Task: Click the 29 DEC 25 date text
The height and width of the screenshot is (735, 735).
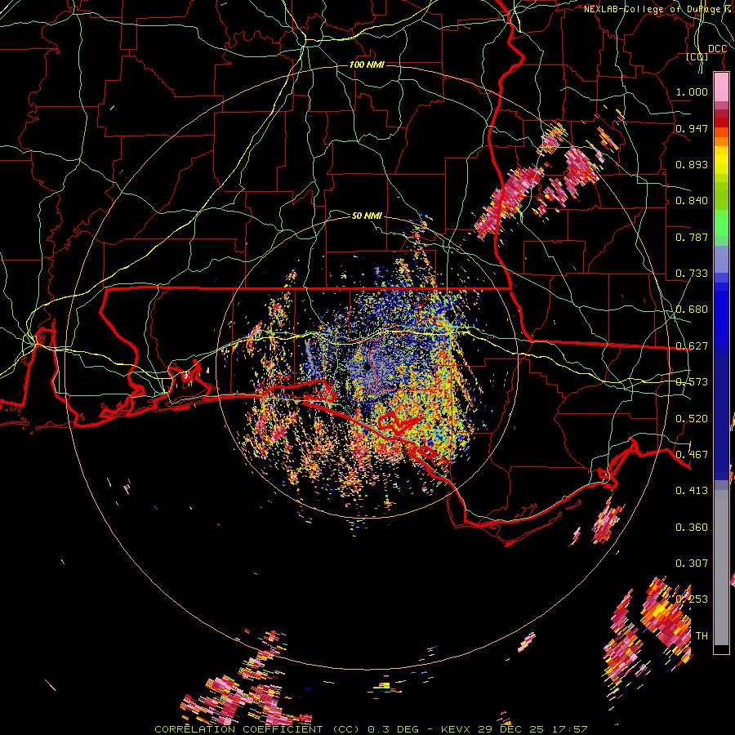Action: (511, 729)
